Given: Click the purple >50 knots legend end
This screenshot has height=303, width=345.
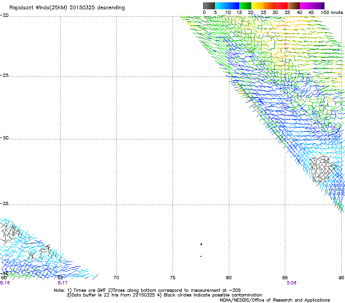Looking at the screenshot, I should click(x=323, y=6).
